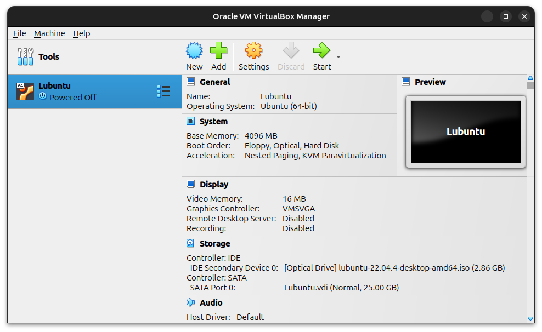The height and width of the screenshot is (332, 542).
Task: Expand the Start button dropdown arrow
Action: (x=338, y=57)
